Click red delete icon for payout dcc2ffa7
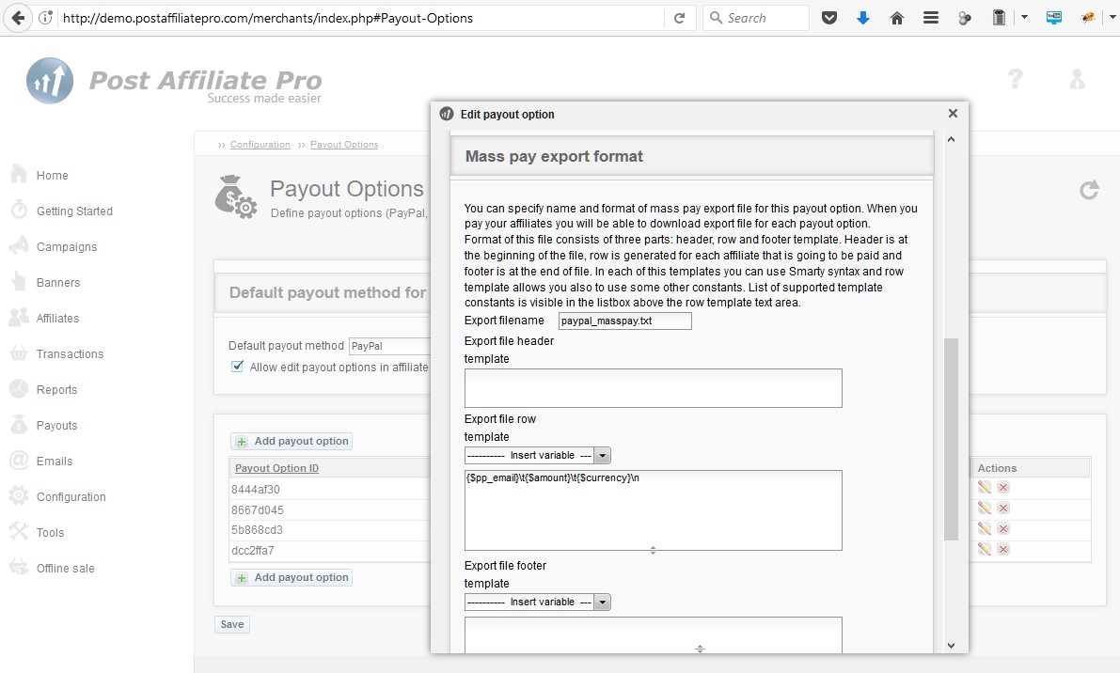Viewport: 1120px width, 673px height. click(x=1003, y=550)
